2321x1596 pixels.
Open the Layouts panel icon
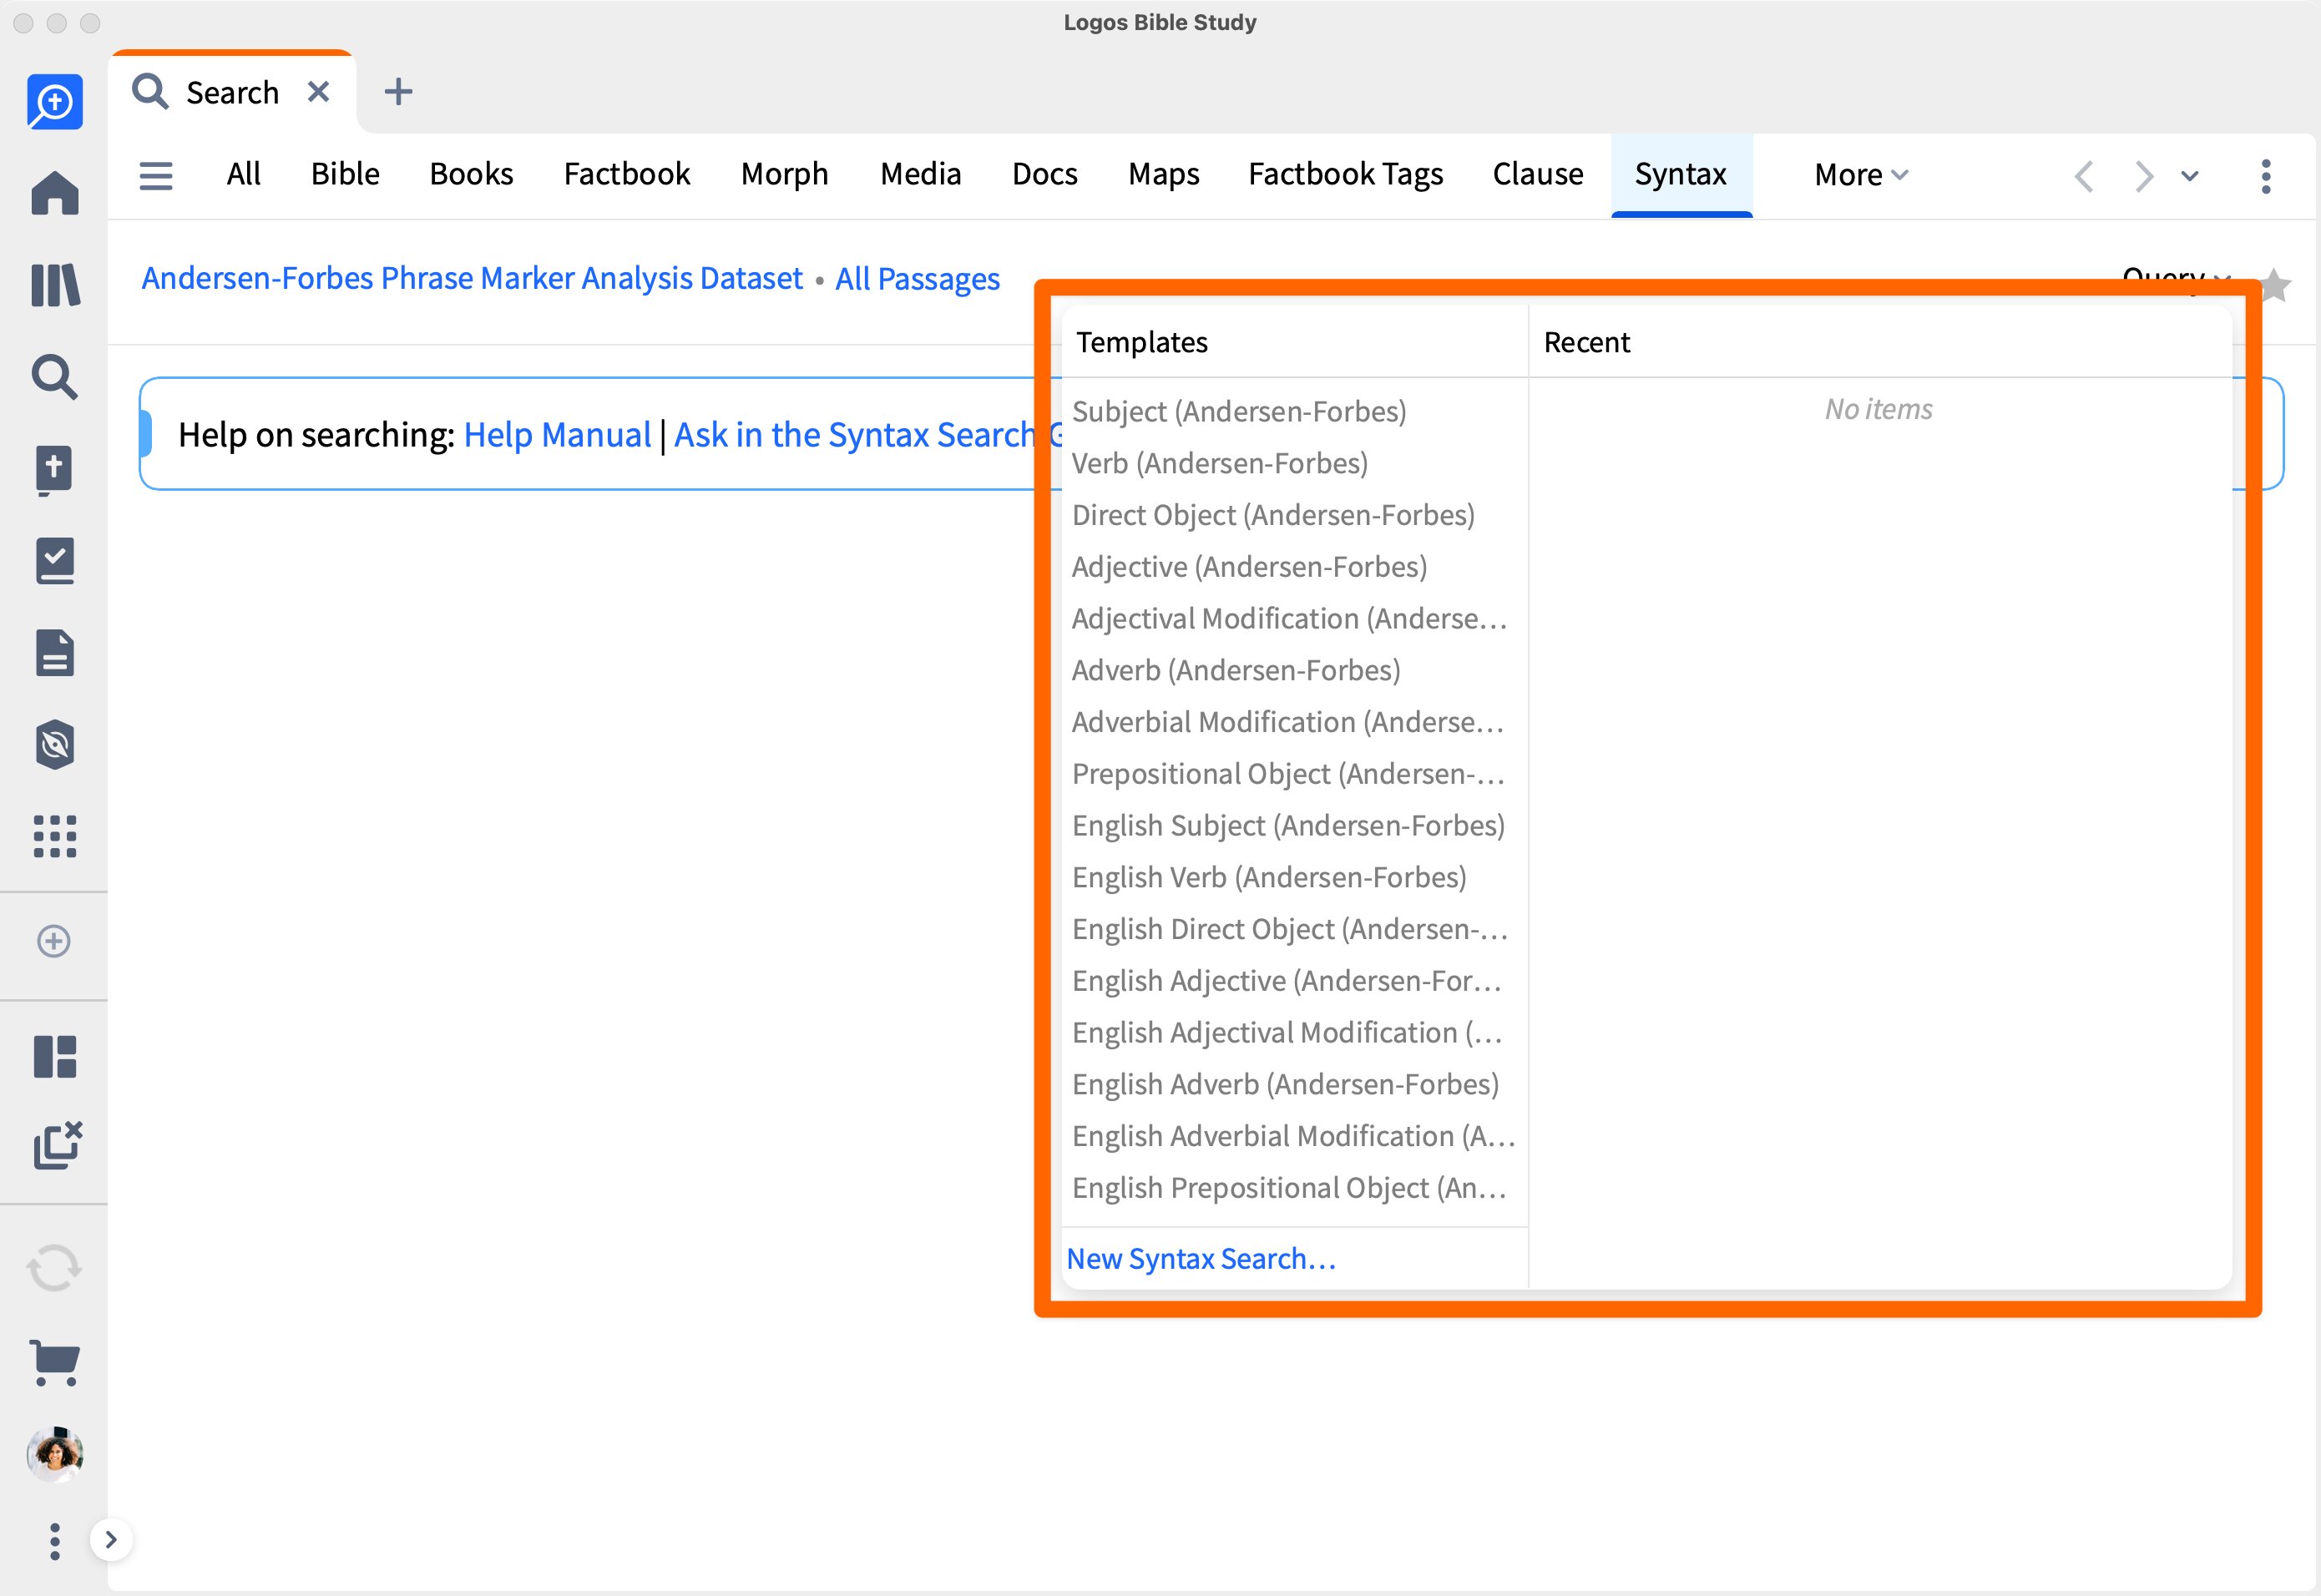(55, 1056)
